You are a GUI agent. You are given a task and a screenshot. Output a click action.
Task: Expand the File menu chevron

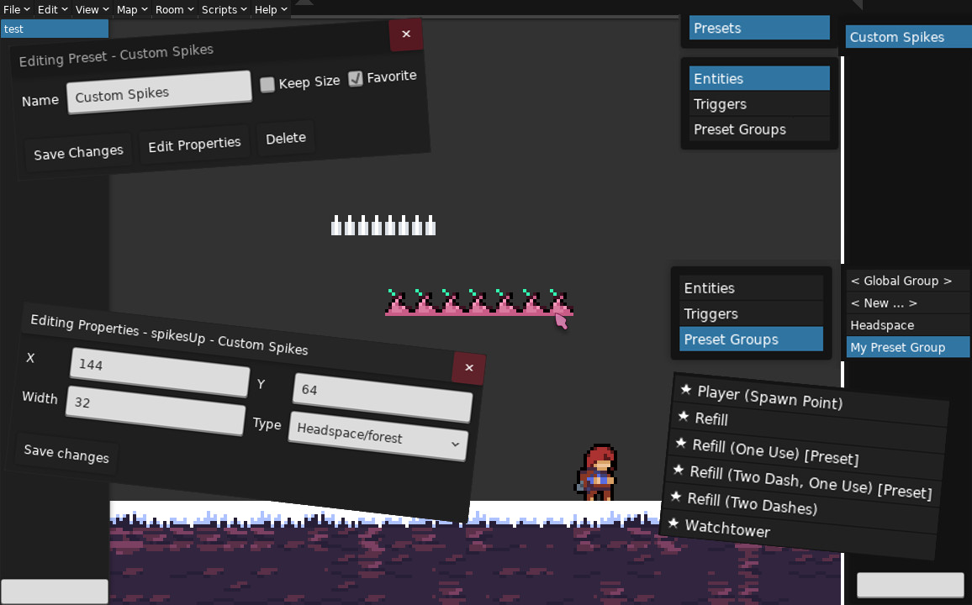[29, 9]
